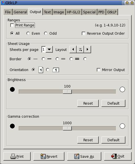This screenshot has width=135, height=164.
Task: Click the black circle beside Brightness slider
Action: 12,90
